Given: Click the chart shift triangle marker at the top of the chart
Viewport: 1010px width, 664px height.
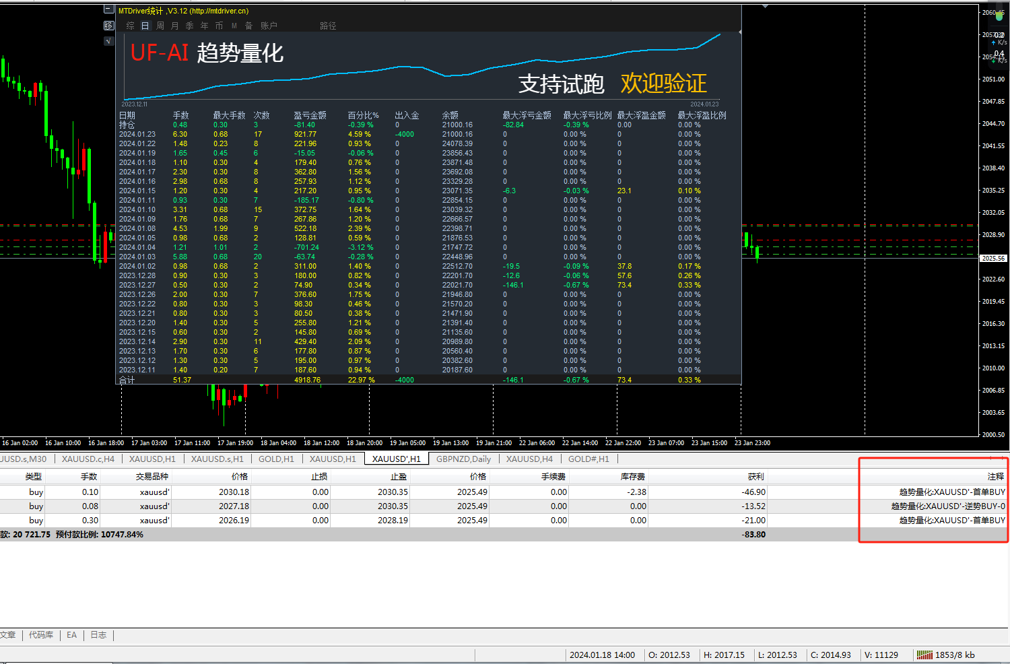Looking at the screenshot, I should pos(765,6).
